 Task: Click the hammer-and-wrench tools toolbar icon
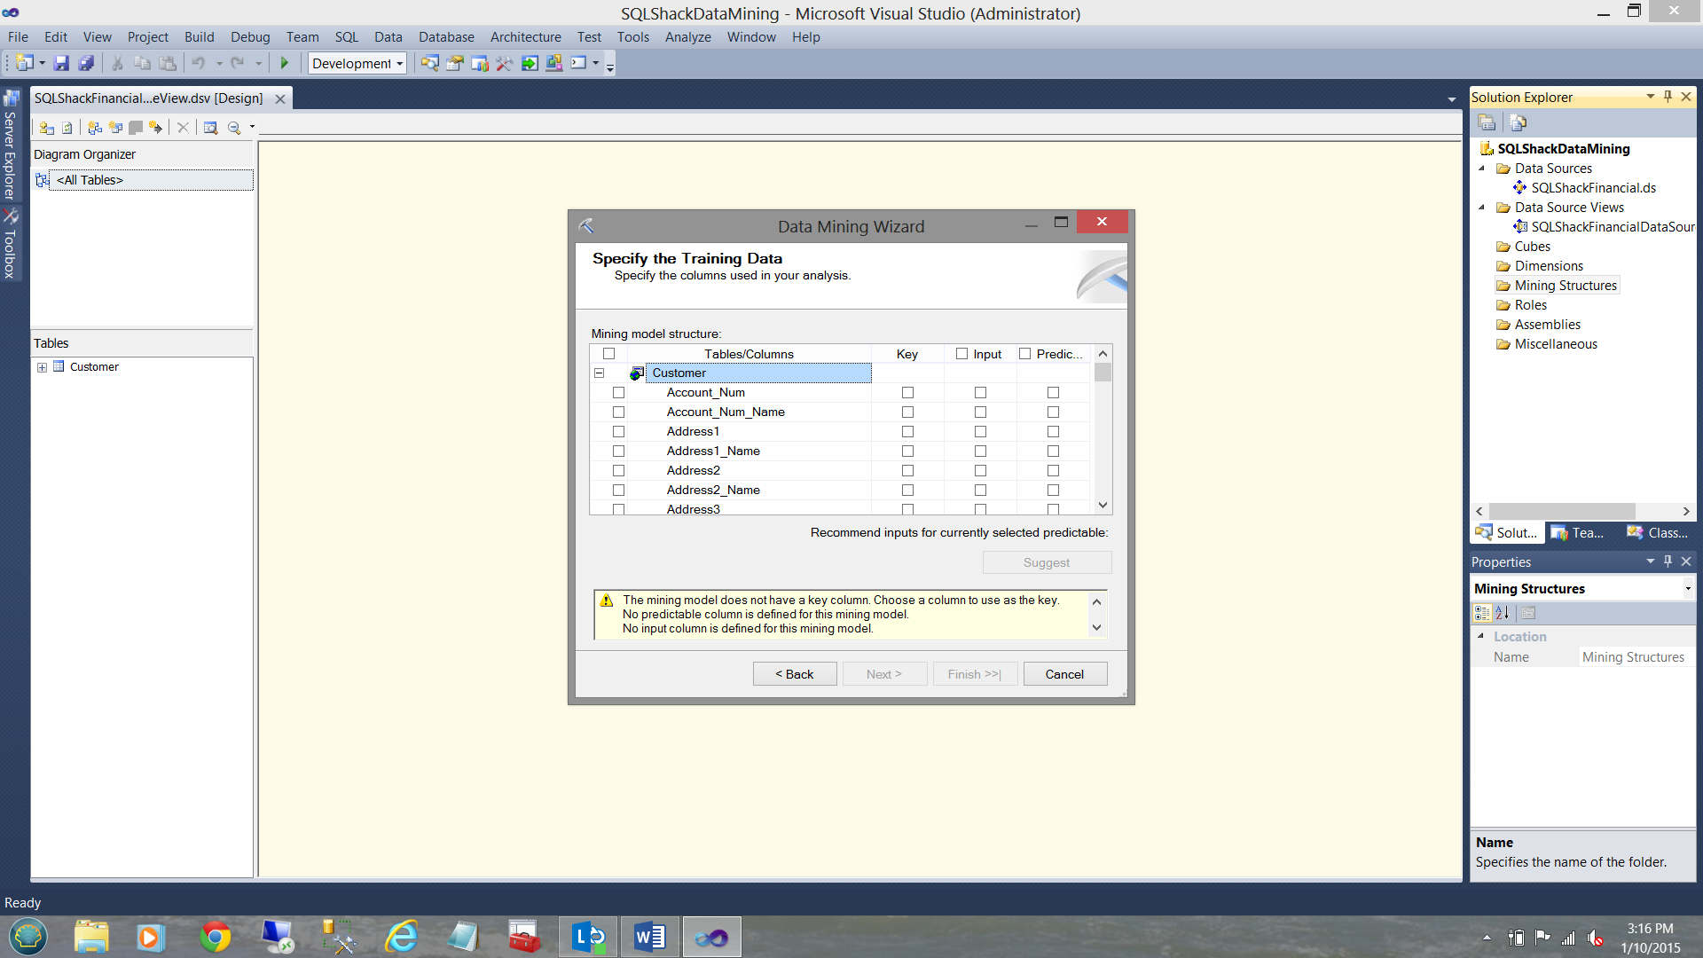[504, 63]
